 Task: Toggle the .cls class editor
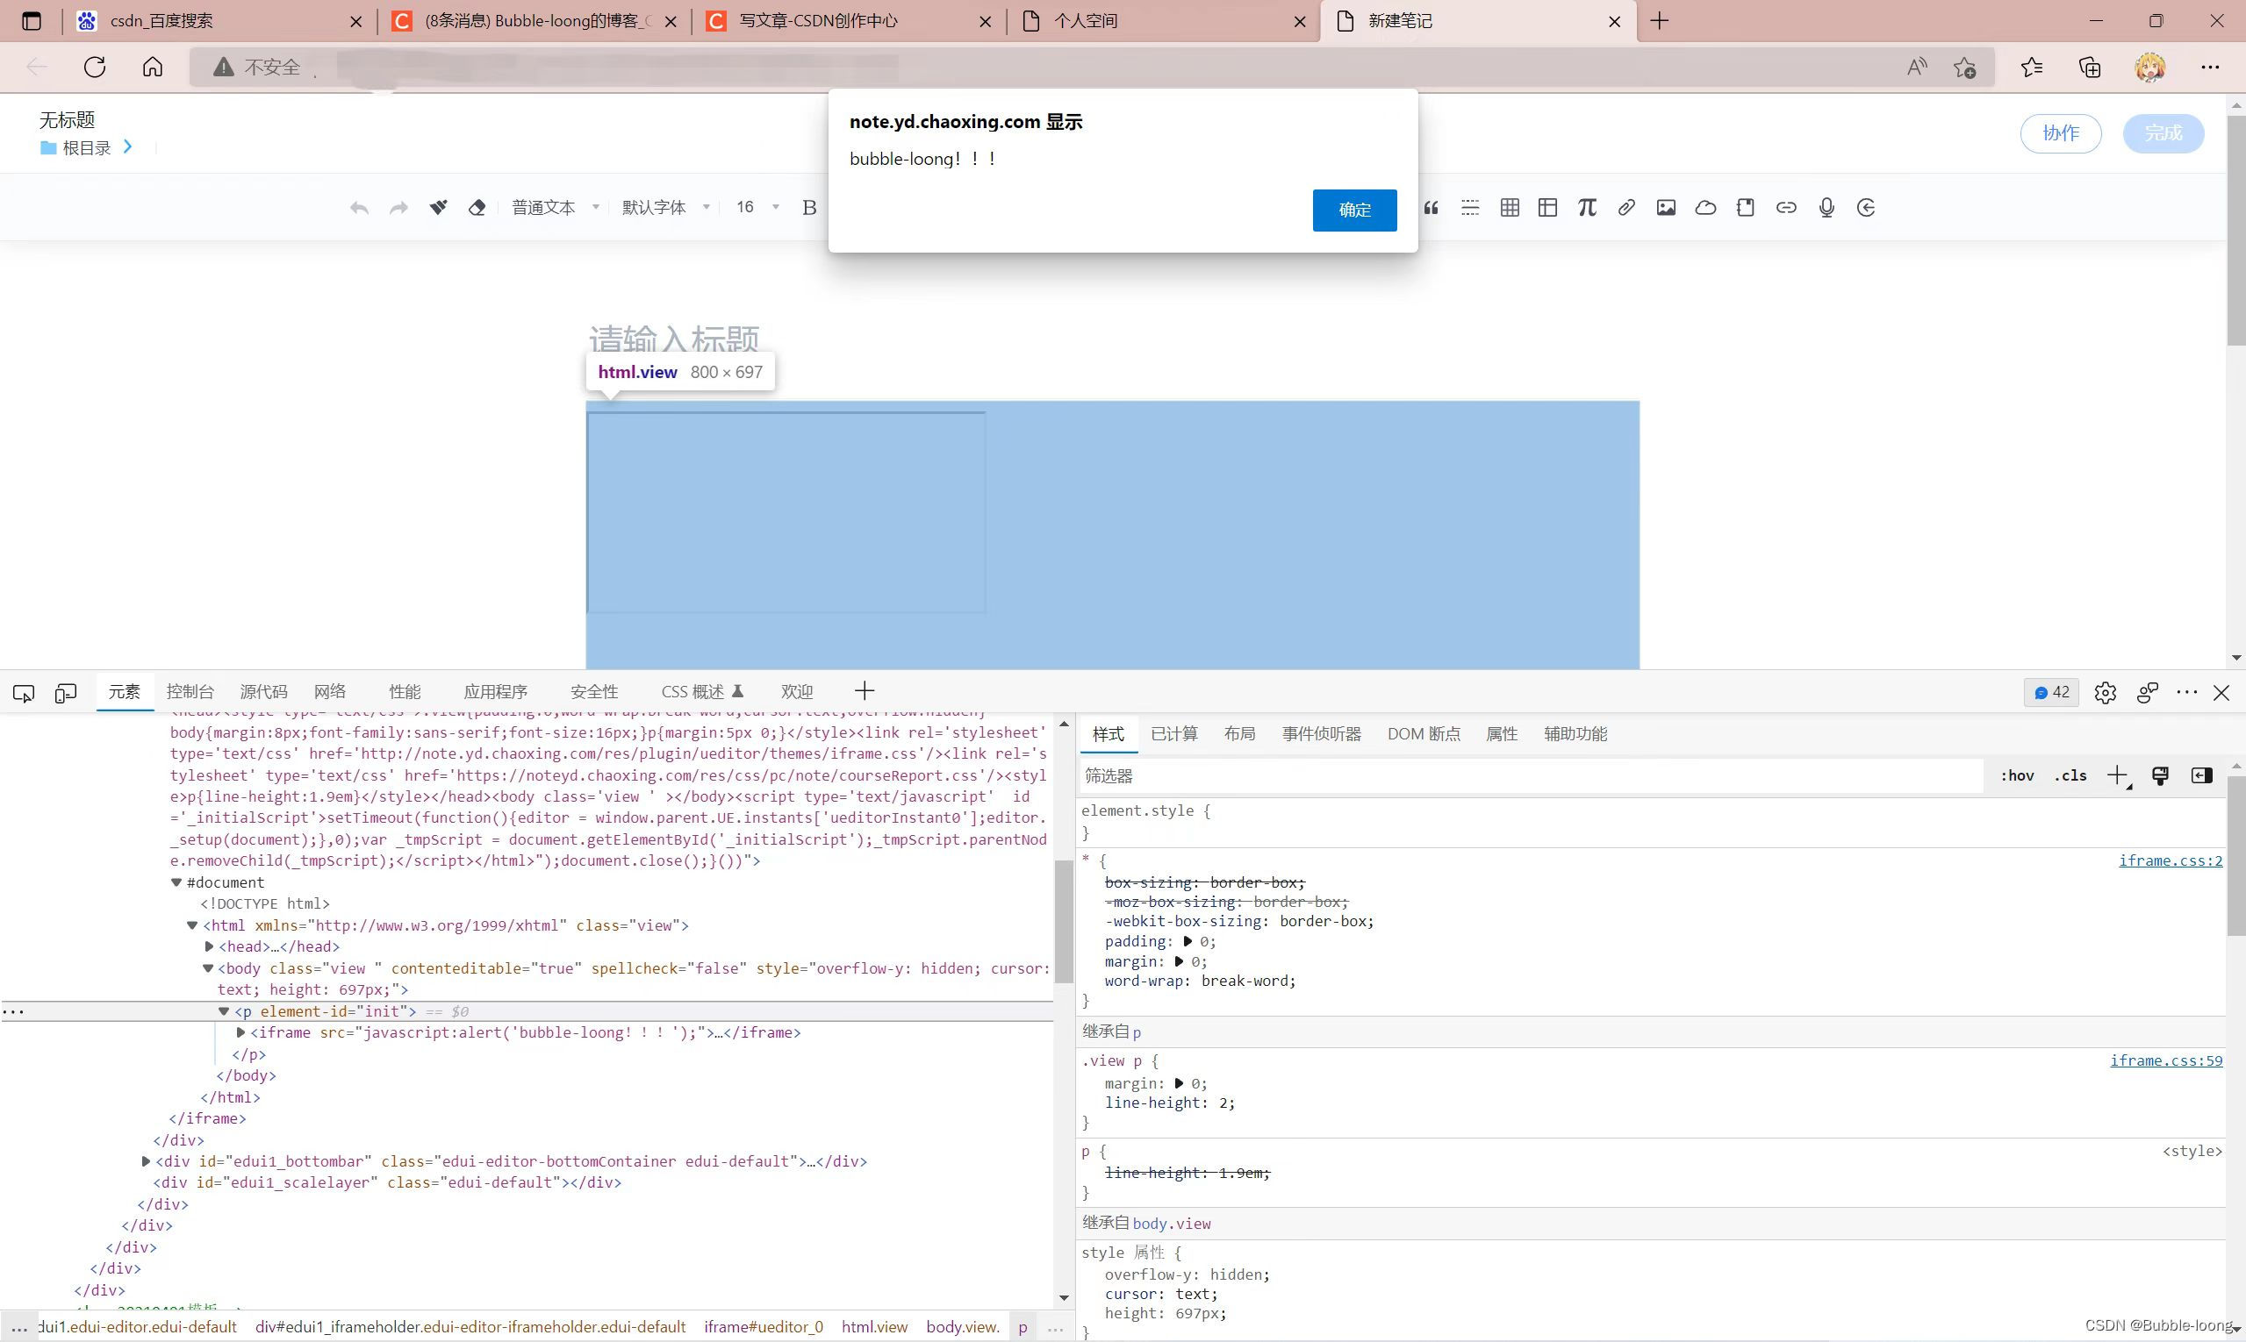[2070, 776]
